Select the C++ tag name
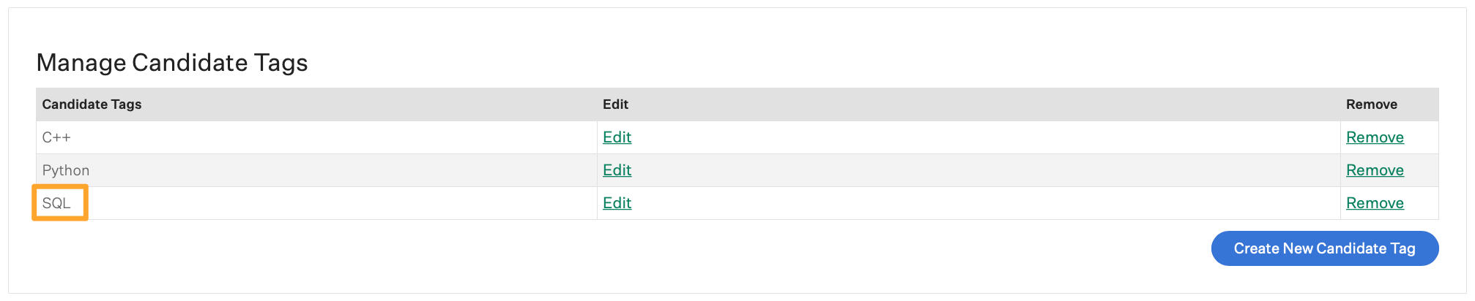 tap(56, 137)
